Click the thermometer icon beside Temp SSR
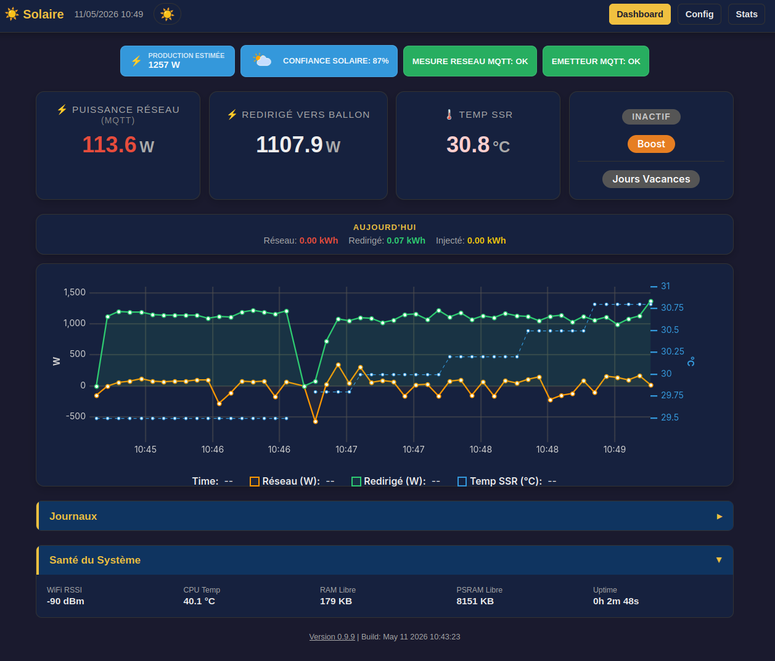 449,115
